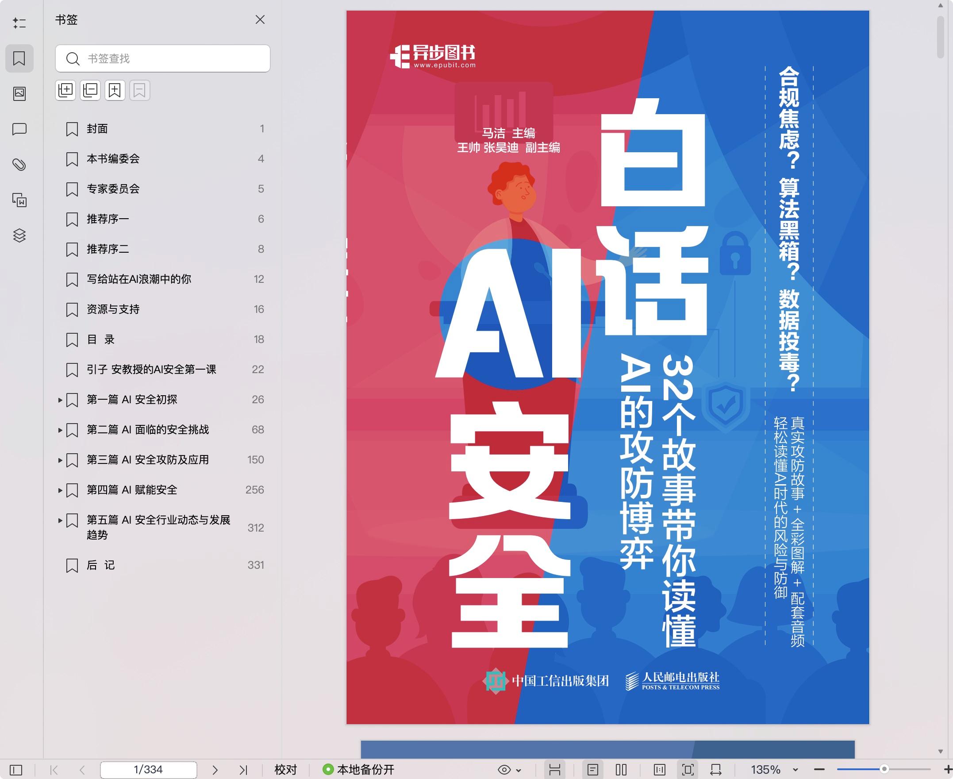The width and height of the screenshot is (953, 779).
Task: Open the Comments panel icon in sidebar
Action: click(19, 129)
